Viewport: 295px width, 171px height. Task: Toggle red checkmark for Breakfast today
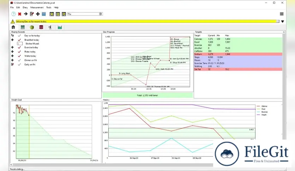tap(19, 40)
